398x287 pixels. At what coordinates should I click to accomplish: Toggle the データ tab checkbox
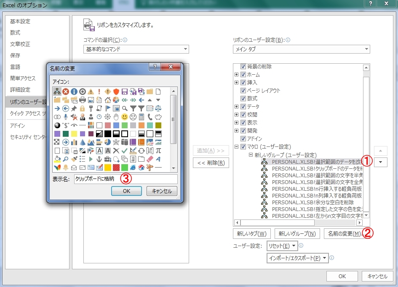[x=243, y=107]
